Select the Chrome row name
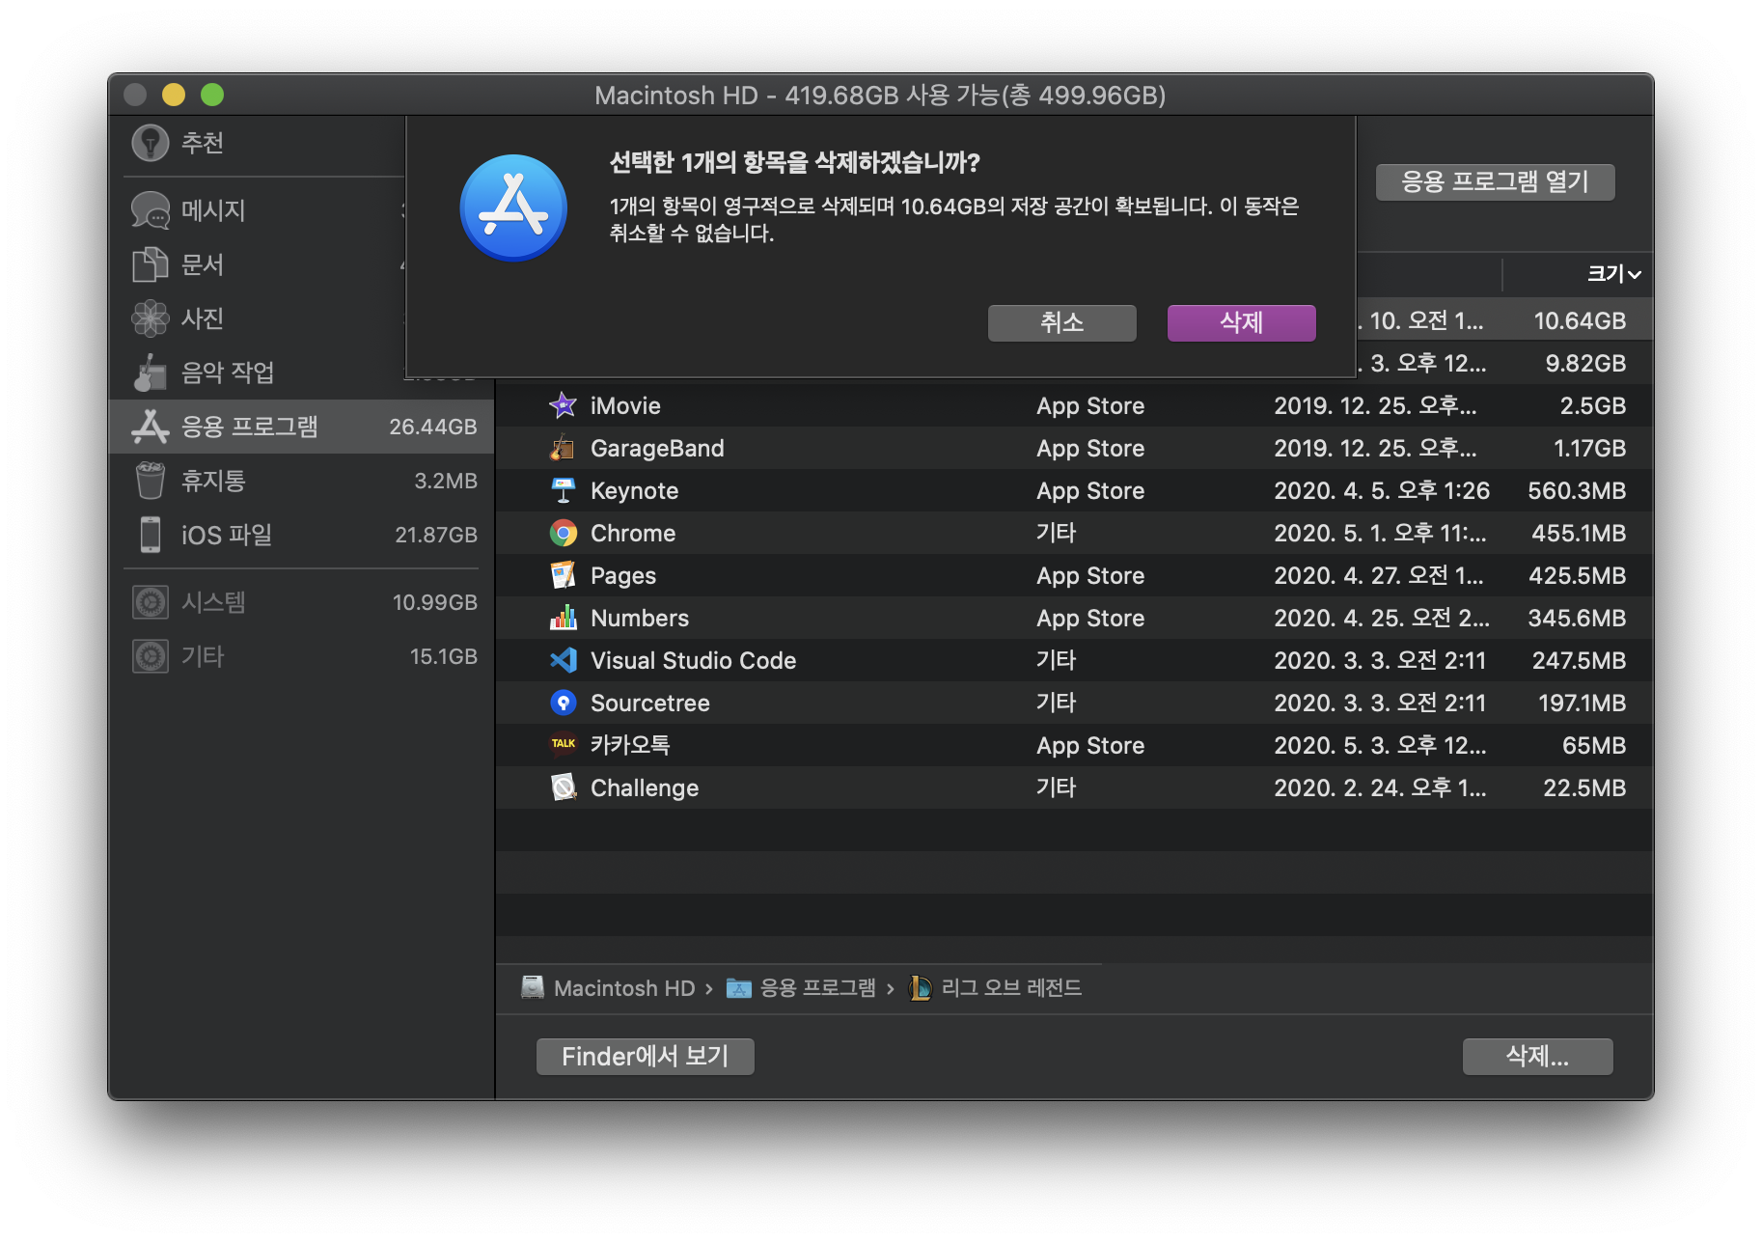This screenshot has width=1762, height=1243. [x=633, y=534]
